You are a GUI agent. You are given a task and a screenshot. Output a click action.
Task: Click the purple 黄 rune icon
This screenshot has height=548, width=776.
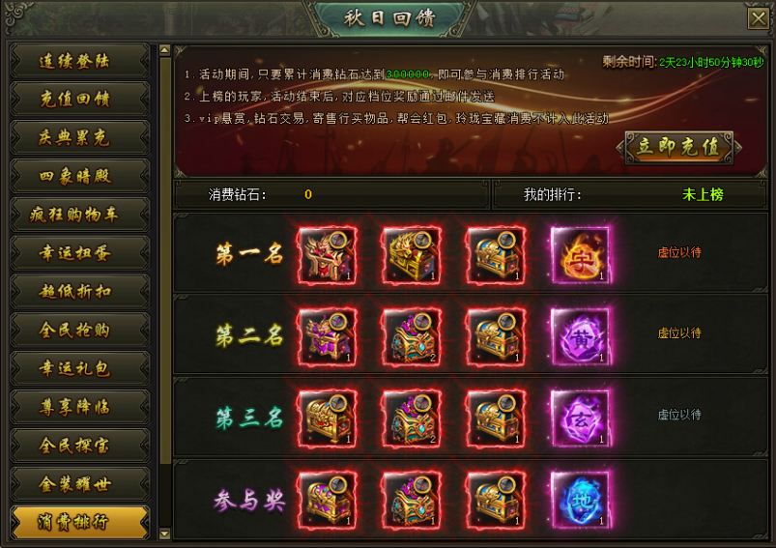coord(580,336)
